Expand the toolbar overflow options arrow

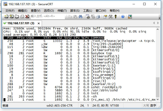[x=159, y=18]
